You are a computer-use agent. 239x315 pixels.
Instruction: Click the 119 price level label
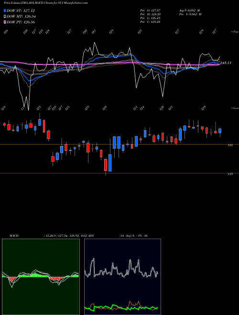(x=230, y=174)
